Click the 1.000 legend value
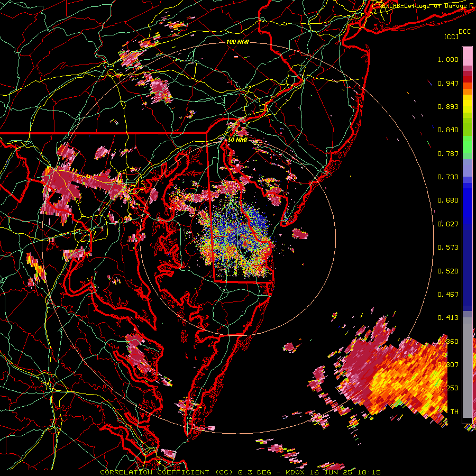Screen dimensions: 476x476 [x=448, y=59]
